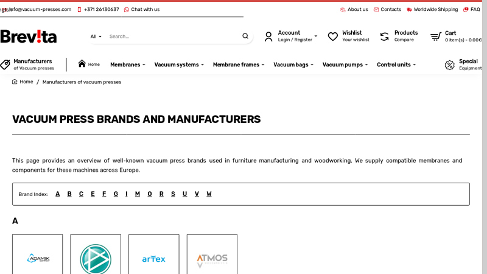
Task: Open Your wishlist text link
Action: (356, 40)
